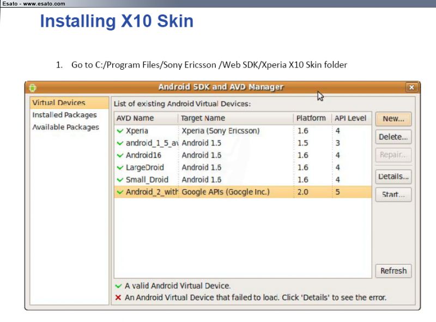Select the Small_Droid AVD name
The image size is (436, 322).
(147, 180)
